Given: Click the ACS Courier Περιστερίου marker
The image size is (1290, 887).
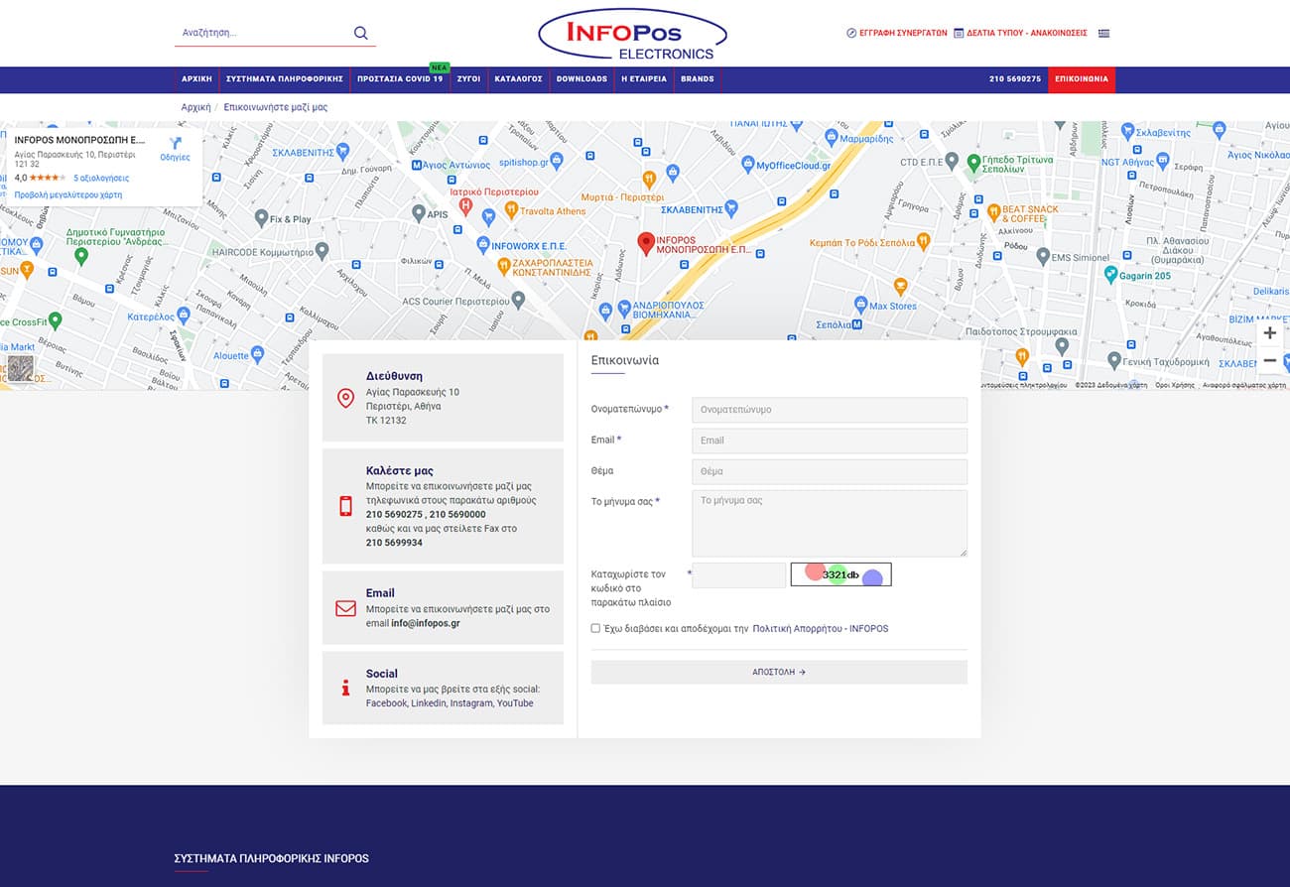Looking at the screenshot, I should pos(517,300).
